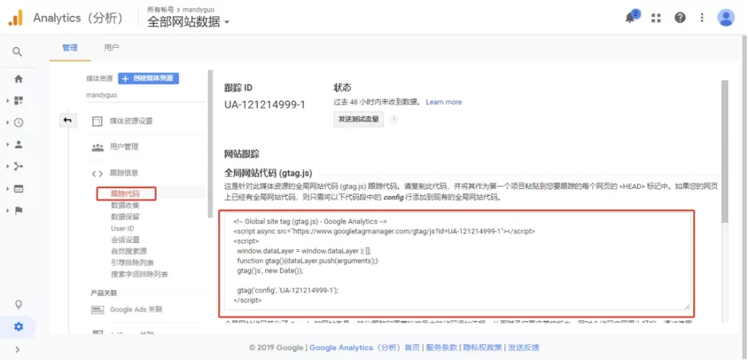Open the 服务条款 footer link
The image size is (748, 360).
tap(441, 348)
